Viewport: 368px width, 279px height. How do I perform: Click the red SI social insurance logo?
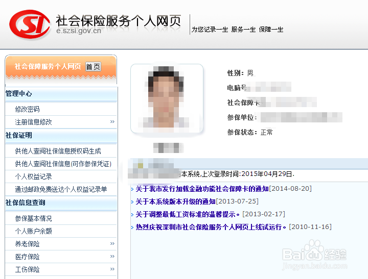[x=30, y=24]
